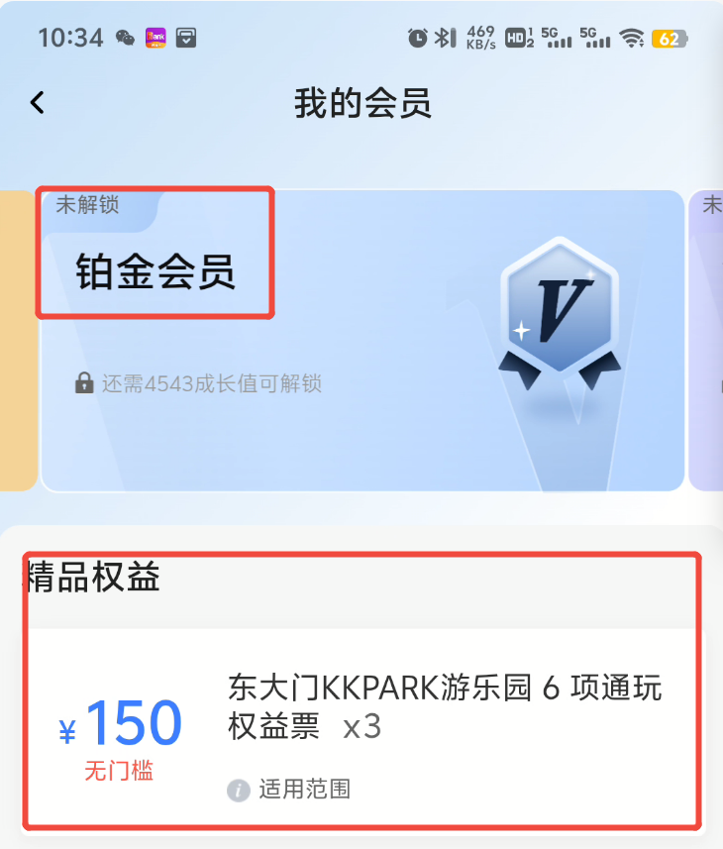723x849 pixels.
Task: Open 适用范围 usage scope link
Action: tap(305, 789)
